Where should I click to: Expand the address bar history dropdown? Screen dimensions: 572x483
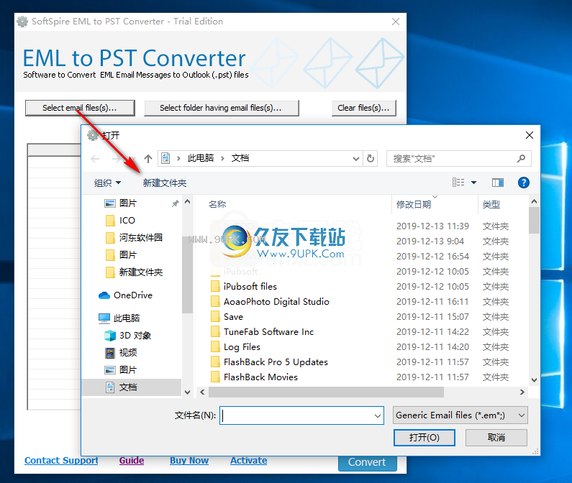355,159
